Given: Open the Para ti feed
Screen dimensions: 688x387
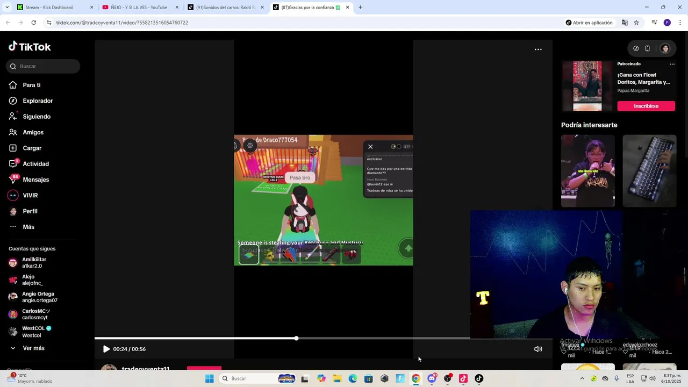Looking at the screenshot, I should (x=25, y=85).
